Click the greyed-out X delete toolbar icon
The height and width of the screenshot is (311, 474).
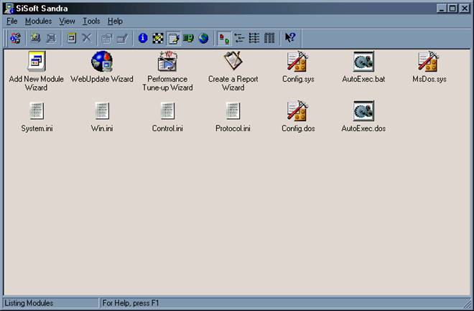pos(87,38)
